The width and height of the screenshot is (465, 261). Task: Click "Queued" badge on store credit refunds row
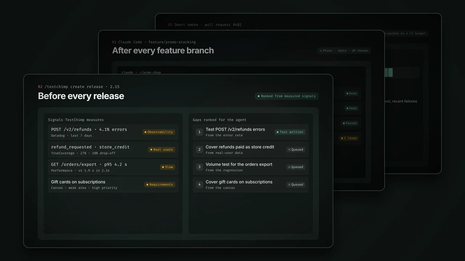click(x=296, y=149)
